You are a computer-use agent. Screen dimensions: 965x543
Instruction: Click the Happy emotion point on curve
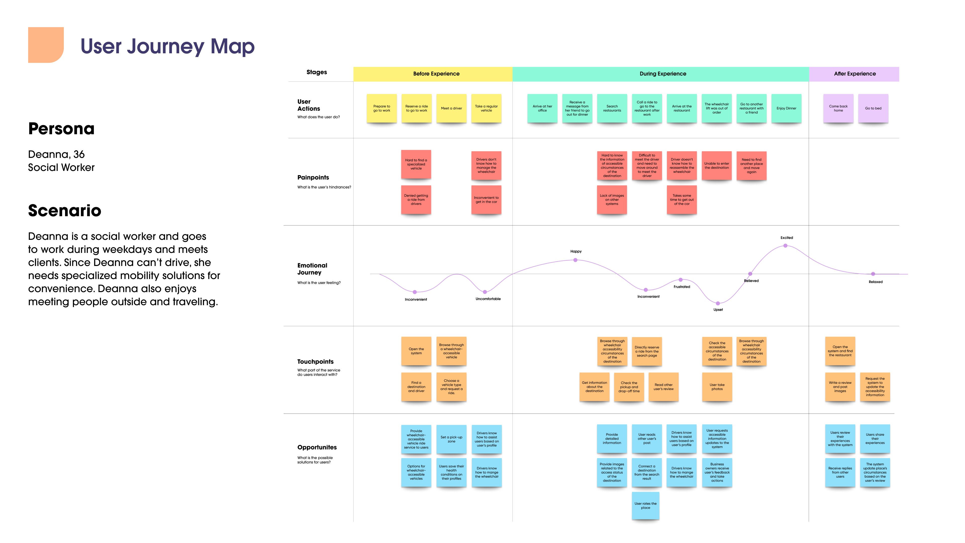tap(575, 260)
